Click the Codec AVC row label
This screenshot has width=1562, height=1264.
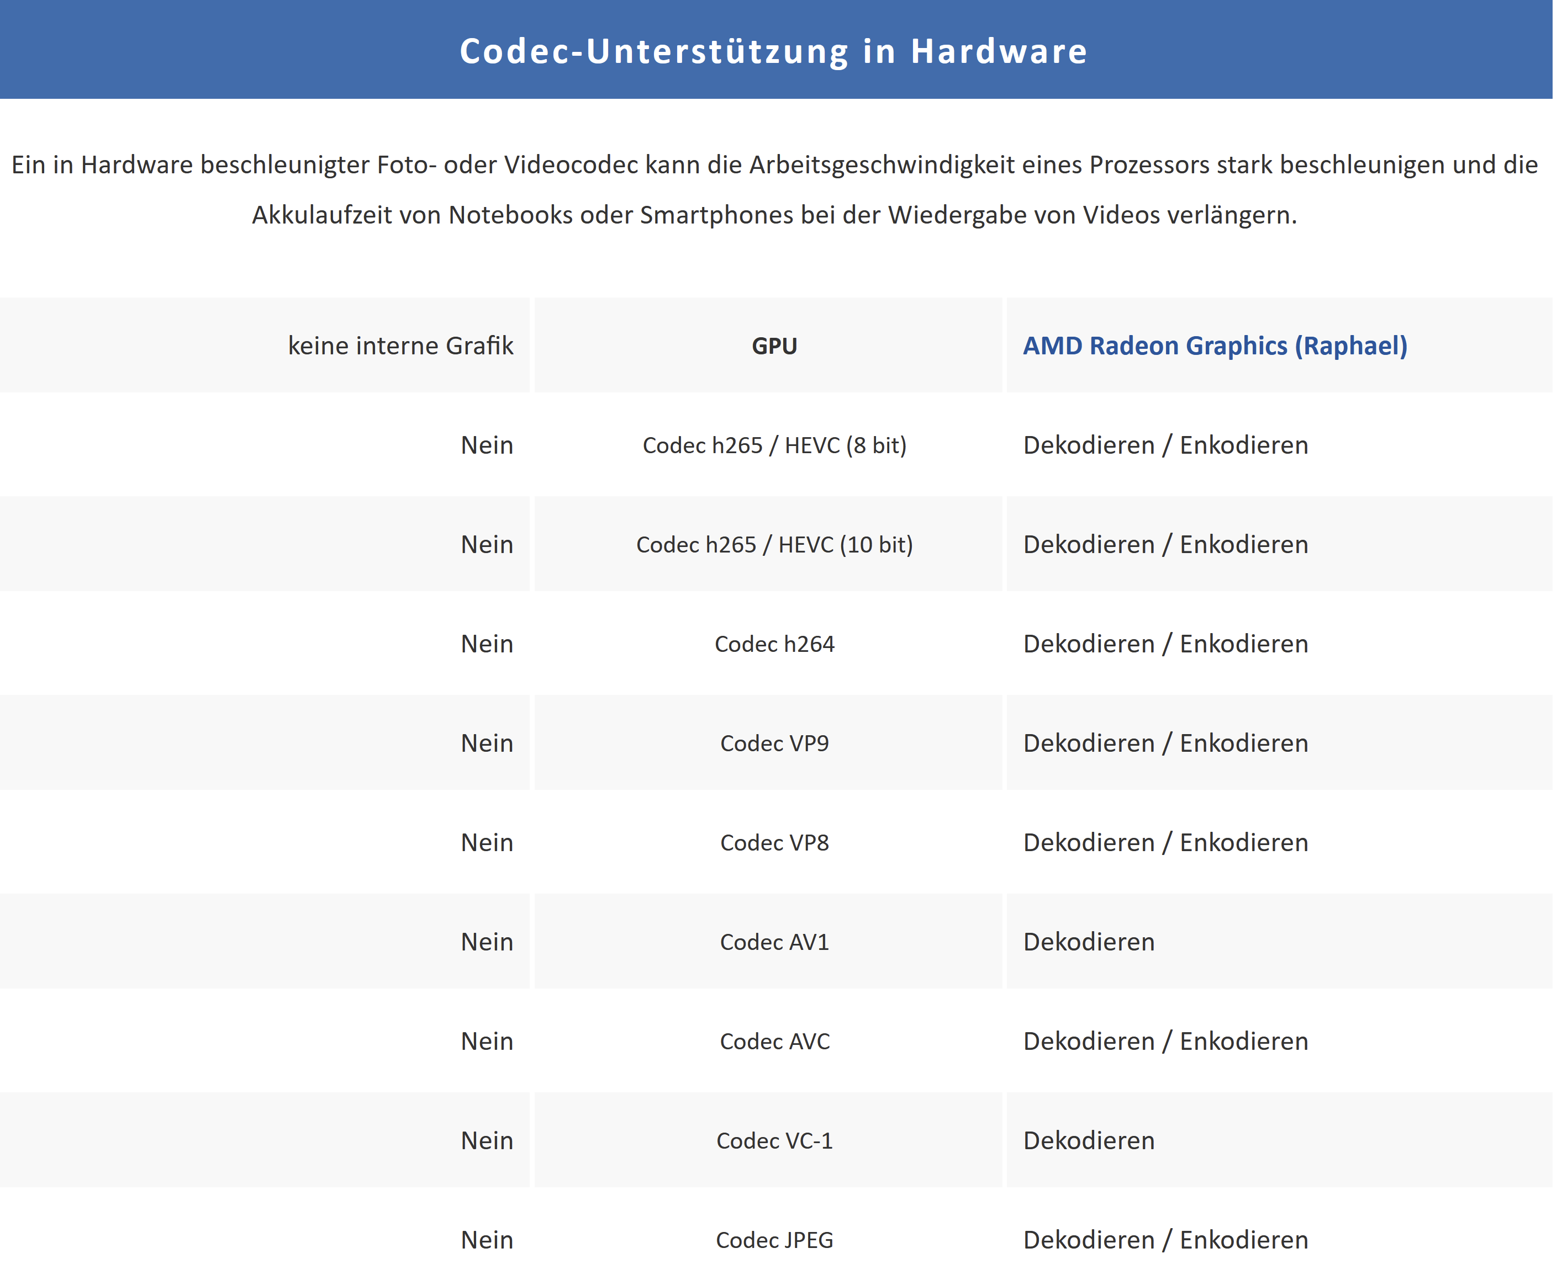coord(774,1041)
